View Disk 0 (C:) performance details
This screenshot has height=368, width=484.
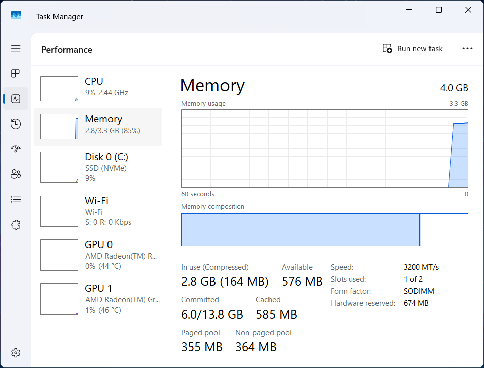click(x=98, y=166)
